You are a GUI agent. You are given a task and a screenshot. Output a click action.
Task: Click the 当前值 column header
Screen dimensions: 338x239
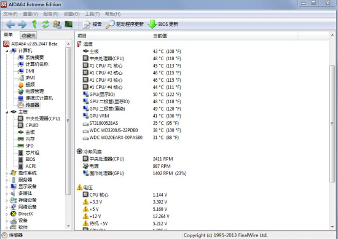point(224,36)
